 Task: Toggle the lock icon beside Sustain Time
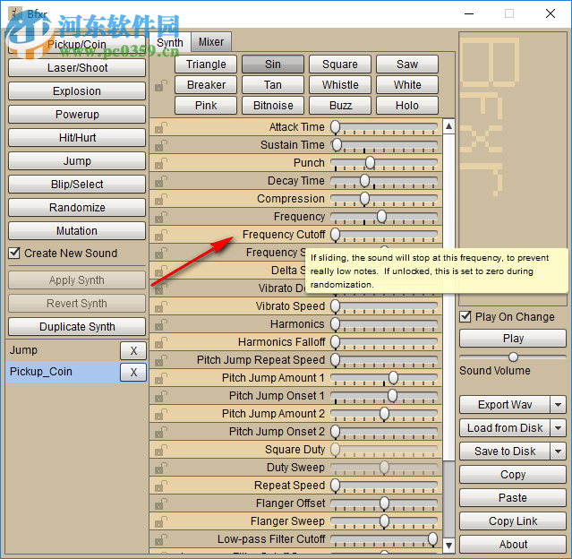(161, 145)
